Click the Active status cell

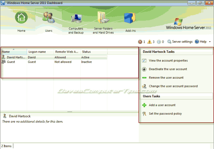pos(85,57)
